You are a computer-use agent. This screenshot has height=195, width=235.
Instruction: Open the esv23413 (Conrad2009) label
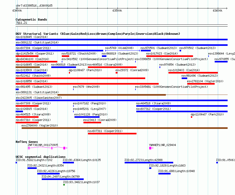(100, 120)
